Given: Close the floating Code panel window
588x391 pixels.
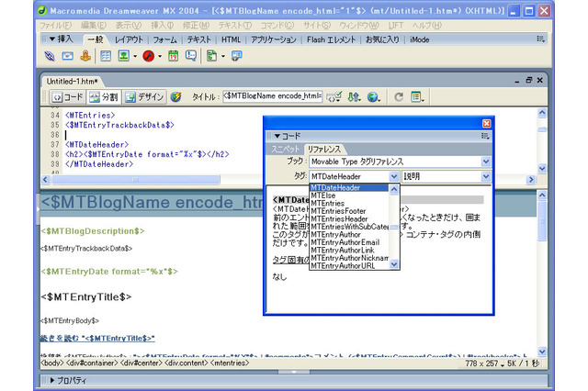Looking at the screenshot, I should pyautogui.click(x=486, y=123).
